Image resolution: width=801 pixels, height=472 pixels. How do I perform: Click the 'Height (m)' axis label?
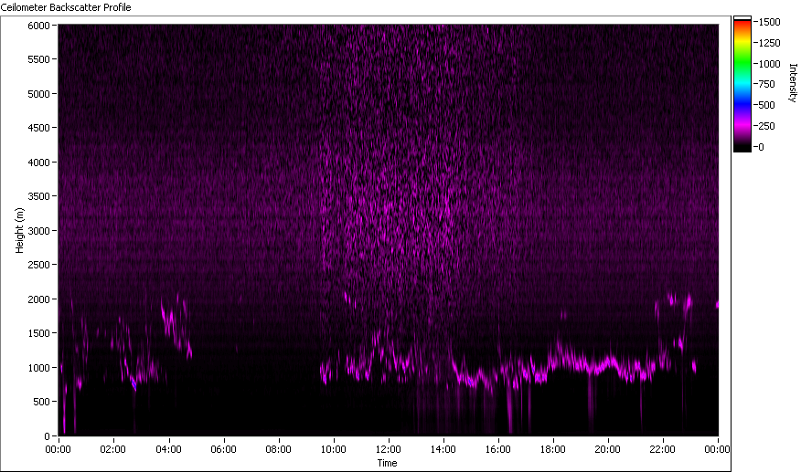(19, 230)
